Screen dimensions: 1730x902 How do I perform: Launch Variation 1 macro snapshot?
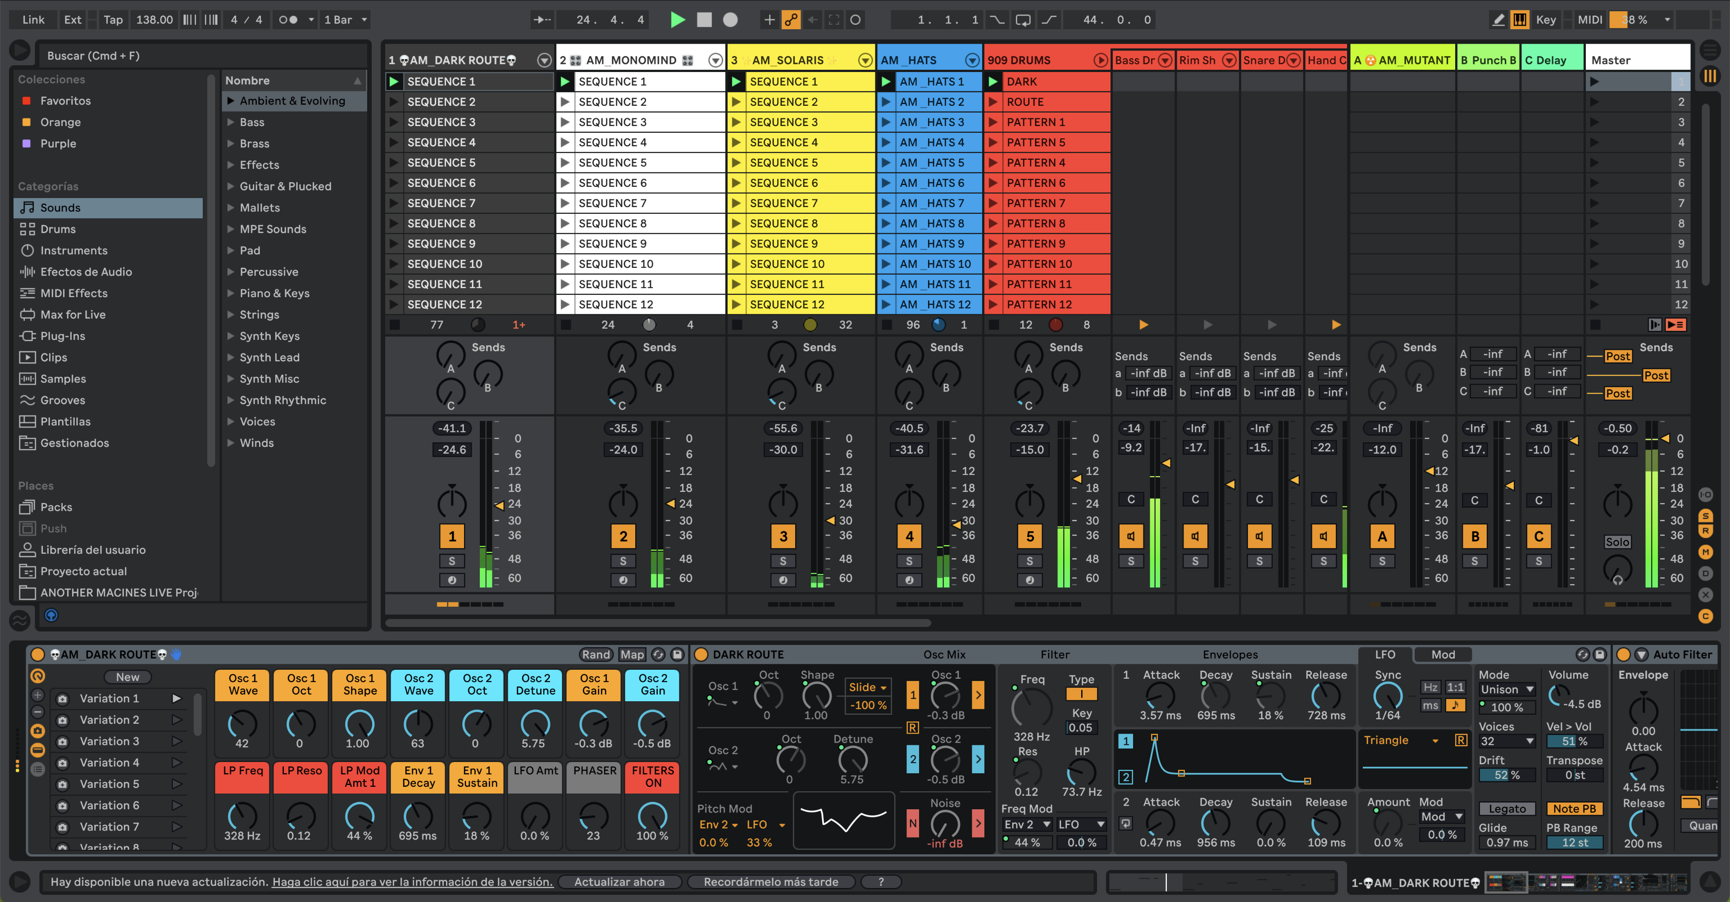click(x=177, y=699)
